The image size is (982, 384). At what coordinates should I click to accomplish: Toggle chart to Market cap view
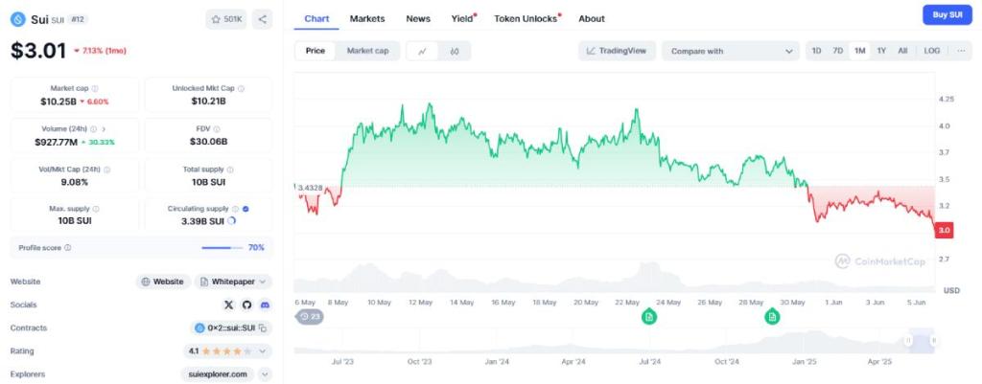(x=367, y=51)
